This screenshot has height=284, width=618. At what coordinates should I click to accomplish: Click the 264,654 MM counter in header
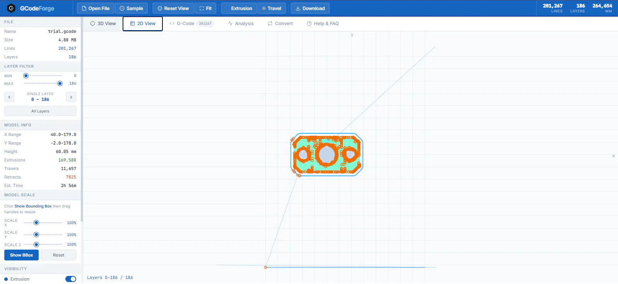pos(602,8)
